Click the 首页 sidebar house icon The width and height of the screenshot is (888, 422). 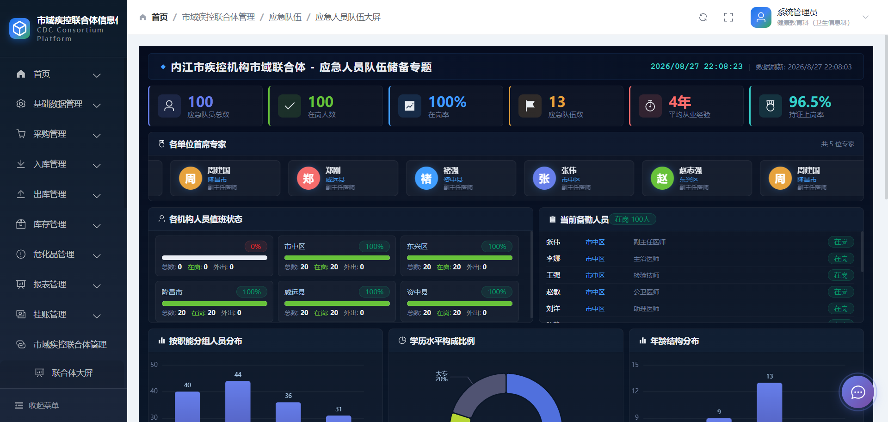pos(21,74)
